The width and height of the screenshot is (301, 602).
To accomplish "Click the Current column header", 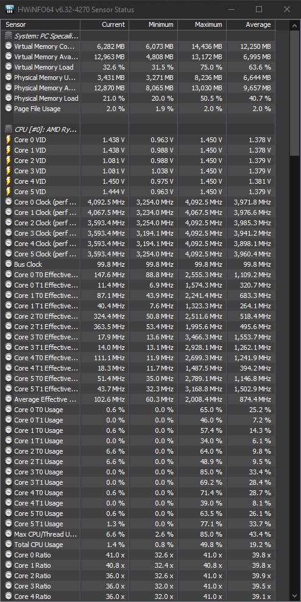I will click(x=105, y=24).
